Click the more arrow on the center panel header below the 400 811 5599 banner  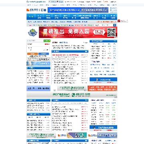pos(86,100)
